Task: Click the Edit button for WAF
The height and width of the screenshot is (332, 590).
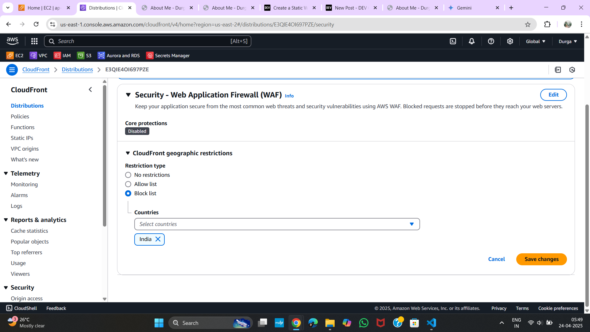Action: coord(553,95)
